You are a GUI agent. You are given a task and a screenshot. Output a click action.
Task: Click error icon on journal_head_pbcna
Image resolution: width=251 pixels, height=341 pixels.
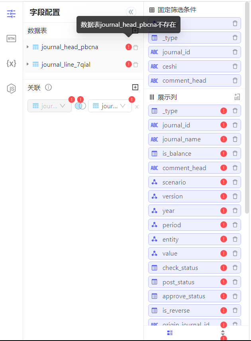pos(128,47)
